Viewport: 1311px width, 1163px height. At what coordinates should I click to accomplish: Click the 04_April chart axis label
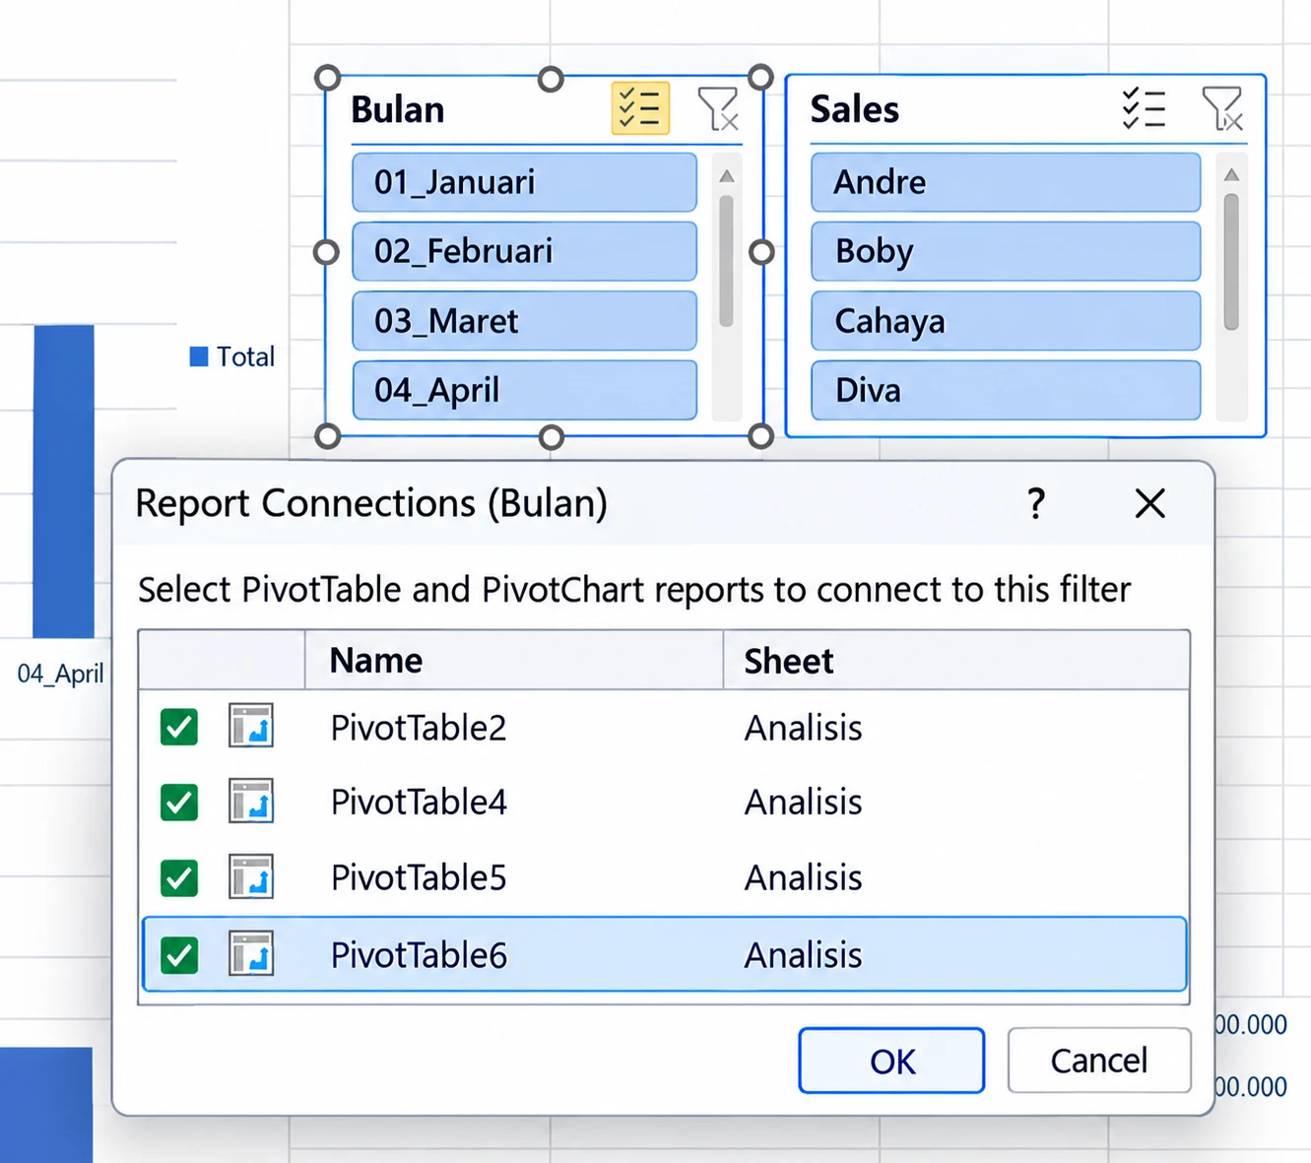pyautogui.click(x=60, y=674)
